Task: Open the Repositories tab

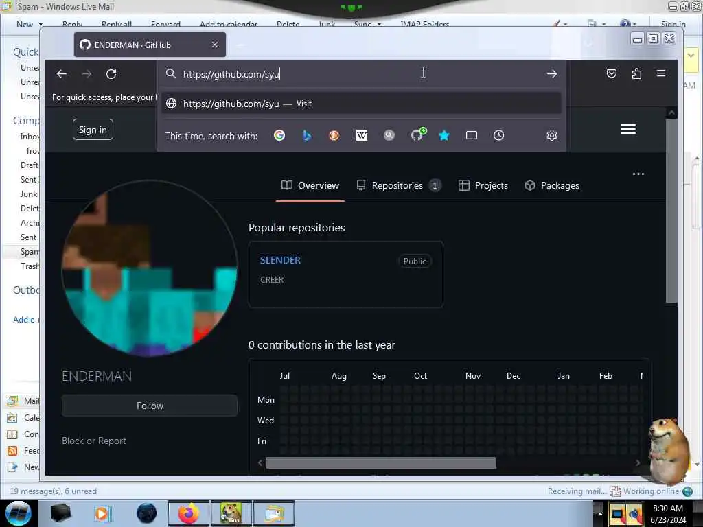Action: pos(399,185)
